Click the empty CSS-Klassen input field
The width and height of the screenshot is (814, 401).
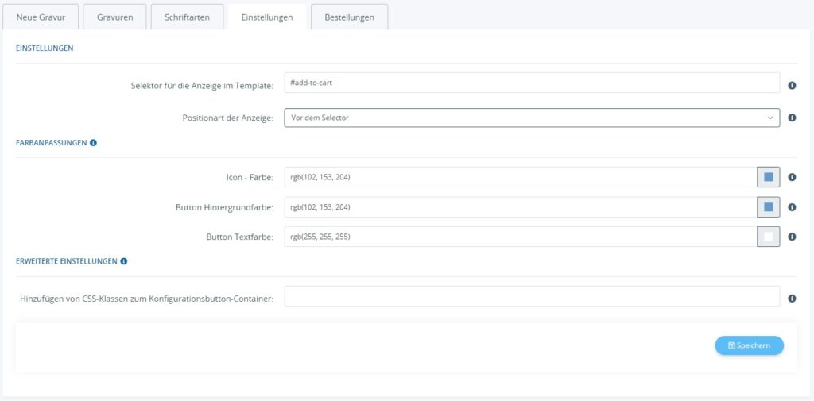coord(531,296)
